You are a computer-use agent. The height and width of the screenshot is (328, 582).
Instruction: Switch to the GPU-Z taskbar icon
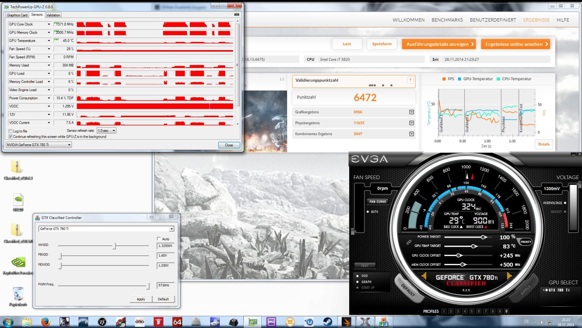[x=252, y=322]
